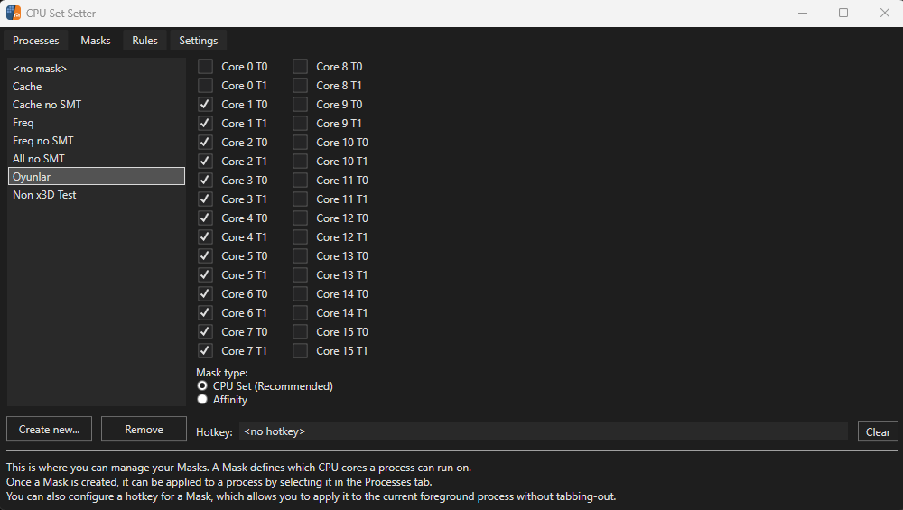Viewport: 903px width, 510px height.
Task: Check Core 14 T1
Action: point(300,313)
